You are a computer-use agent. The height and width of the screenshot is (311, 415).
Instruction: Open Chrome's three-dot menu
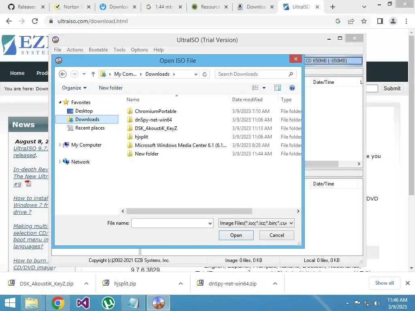(406, 21)
